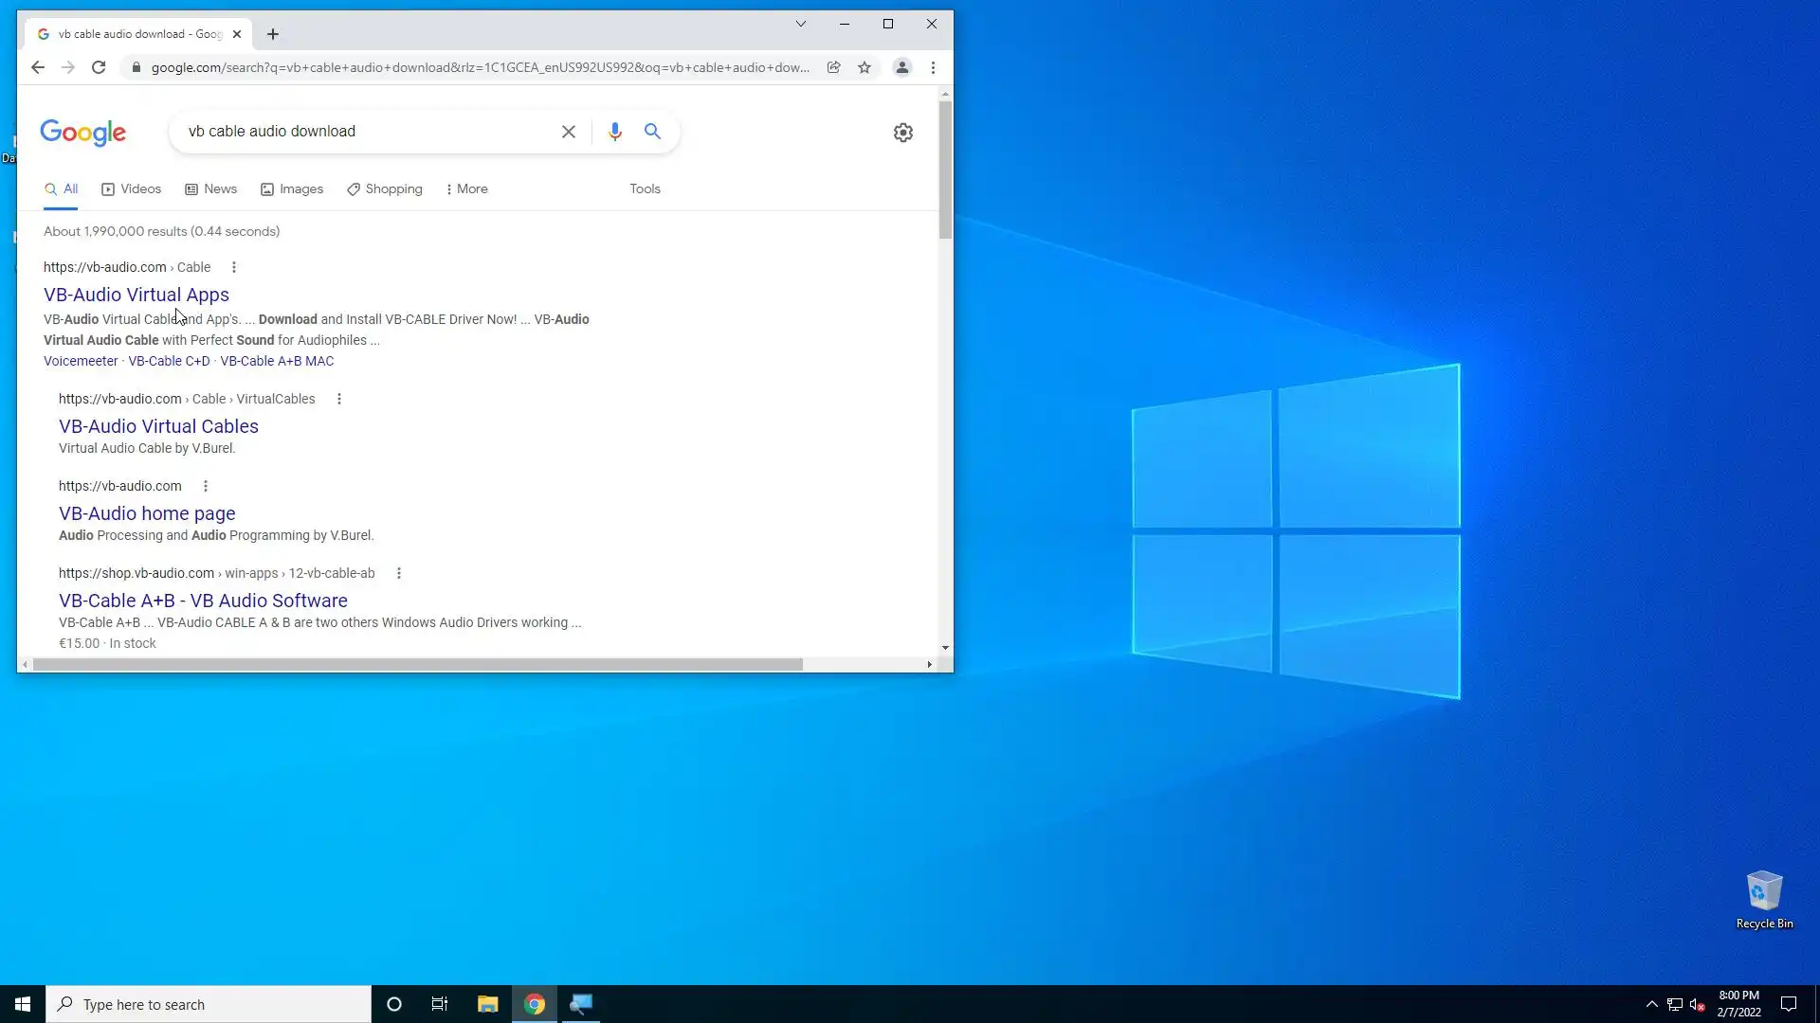Expand the More search filters menu
The width and height of the screenshot is (1820, 1023).
coord(466,188)
